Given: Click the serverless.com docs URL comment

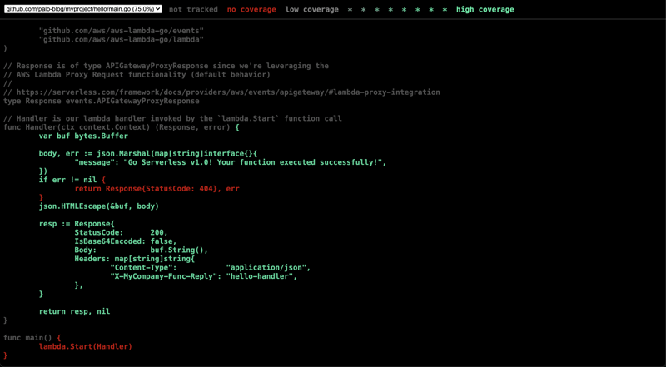Looking at the screenshot, I should tap(221, 92).
